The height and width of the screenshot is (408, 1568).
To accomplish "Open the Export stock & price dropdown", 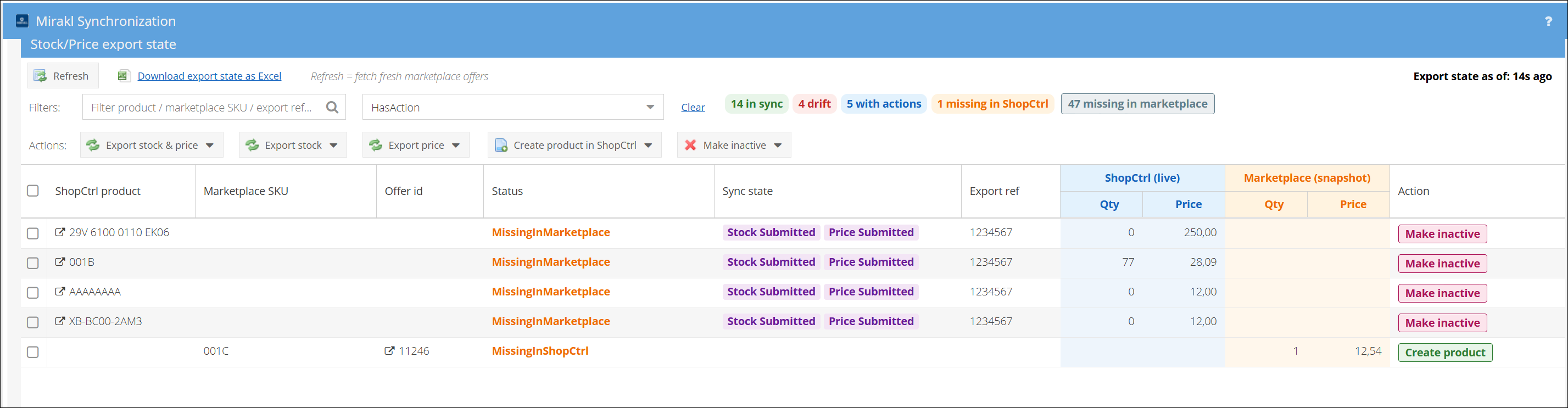I will tap(152, 145).
